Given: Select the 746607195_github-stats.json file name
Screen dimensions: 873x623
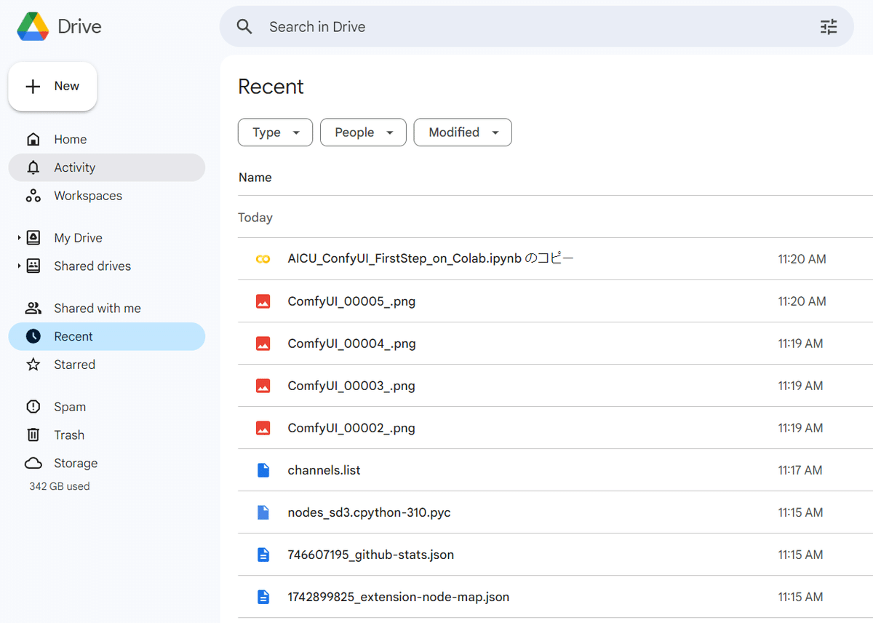Looking at the screenshot, I should point(371,555).
